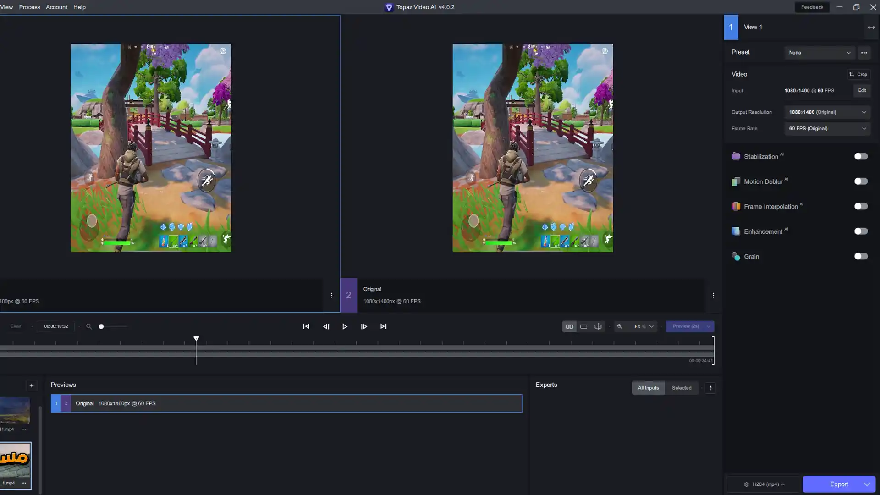Show exports for All Inputs
Screen dimensions: 880x495
click(648, 388)
